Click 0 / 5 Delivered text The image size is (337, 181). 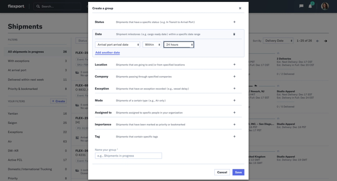pyautogui.click(x=285, y=106)
